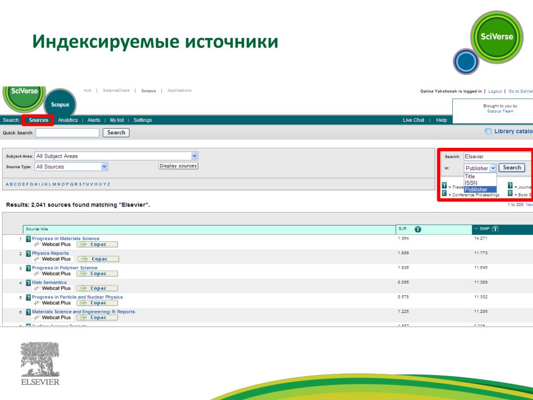This screenshot has height=400, width=533.
Task: Click the journal icon beside Materials Science and Engineering: R: Reports
Action: pyautogui.click(x=29, y=312)
